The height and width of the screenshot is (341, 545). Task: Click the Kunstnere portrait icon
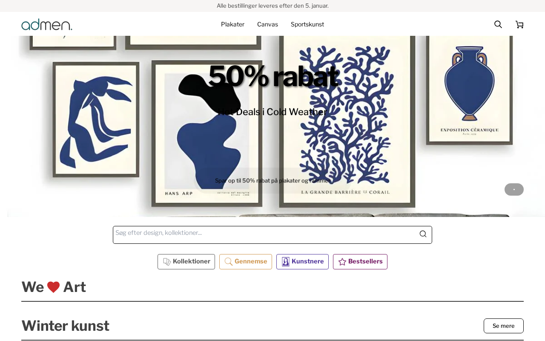[286, 262]
